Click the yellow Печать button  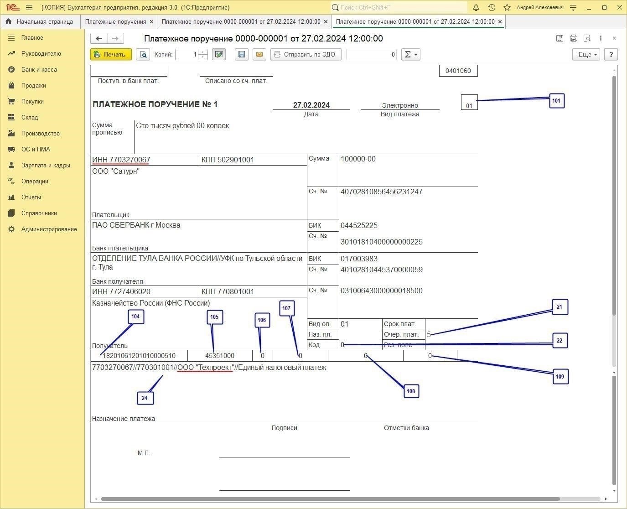pos(111,54)
